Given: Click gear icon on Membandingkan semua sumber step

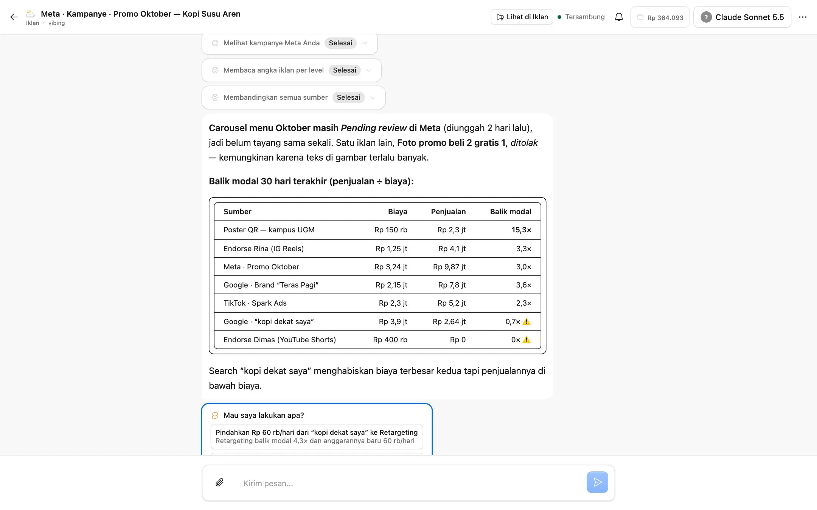Looking at the screenshot, I should (x=215, y=97).
